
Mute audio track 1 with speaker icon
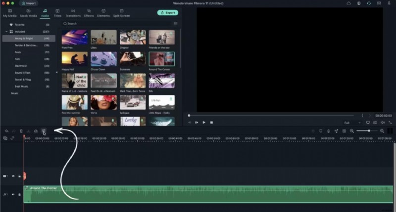[x=13, y=194]
